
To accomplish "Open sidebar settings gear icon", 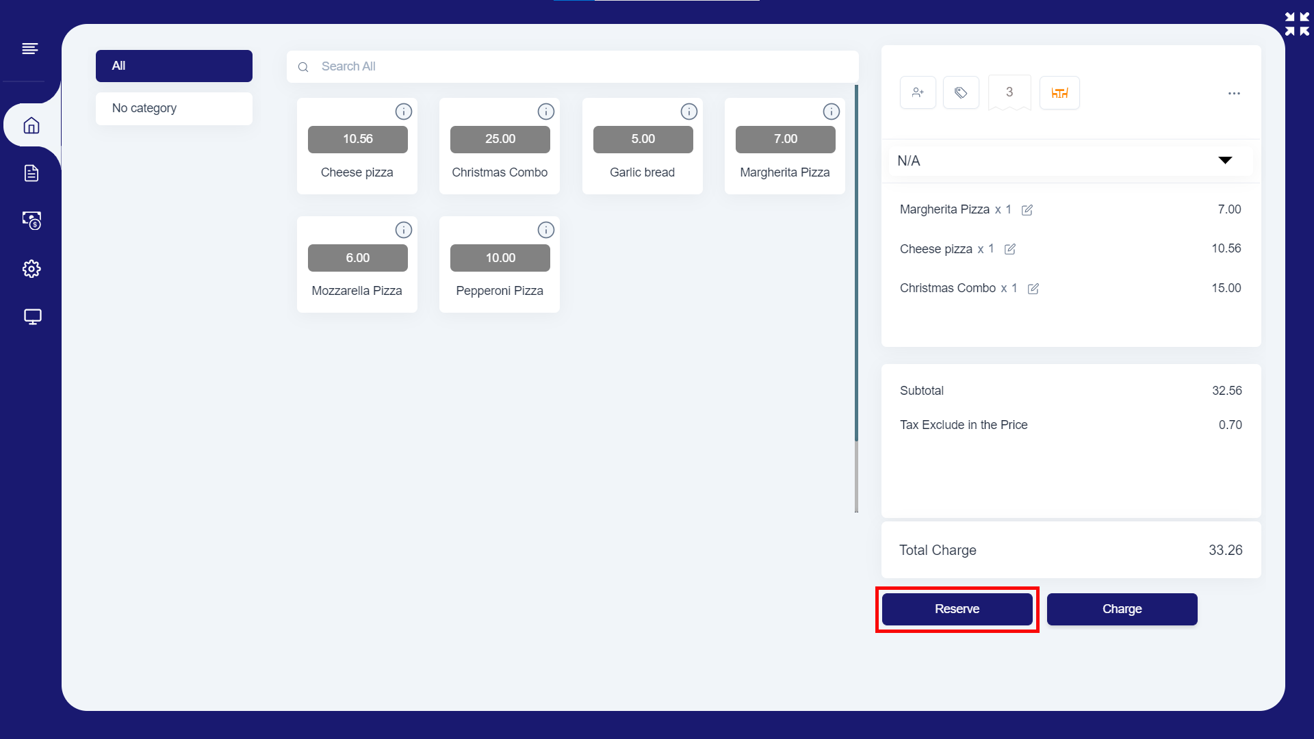I will [x=31, y=269].
